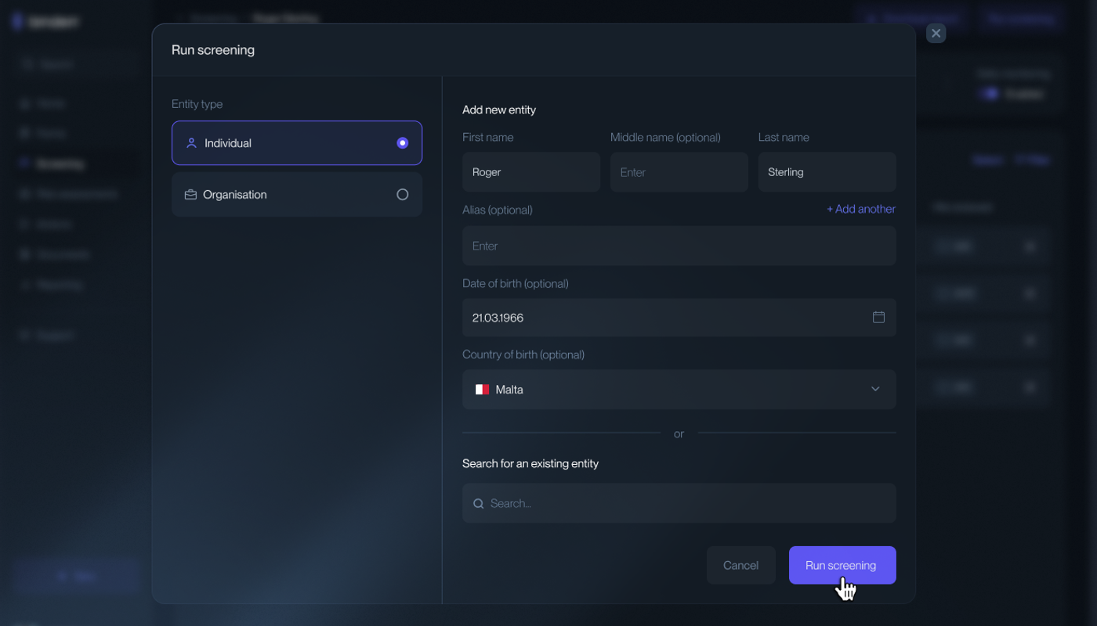Click the 'Alias (optional)' label

click(498, 210)
